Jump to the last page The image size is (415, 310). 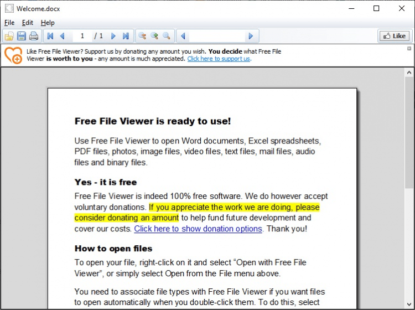126,36
